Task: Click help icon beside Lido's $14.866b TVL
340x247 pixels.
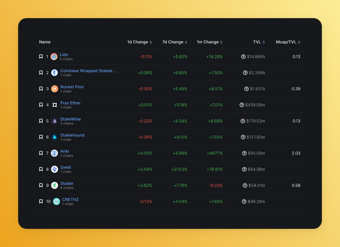Action: (243, 57)
